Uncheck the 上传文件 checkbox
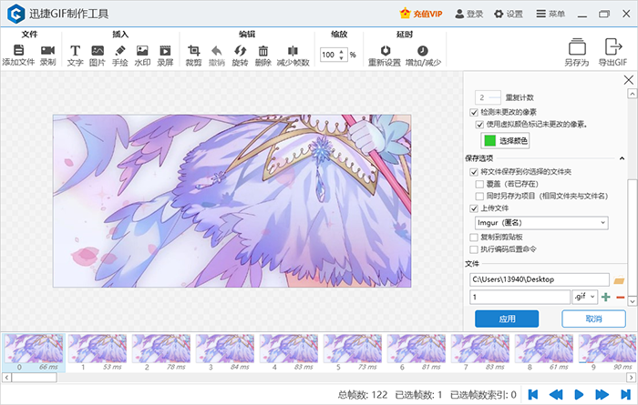 pyautogui.click(x=474, y=208)
